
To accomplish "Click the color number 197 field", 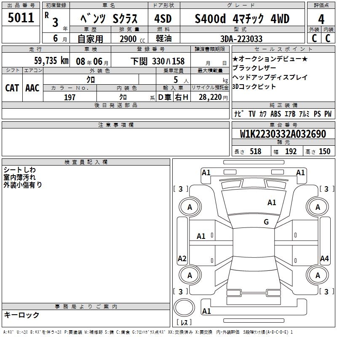I will tap(70, 97).
